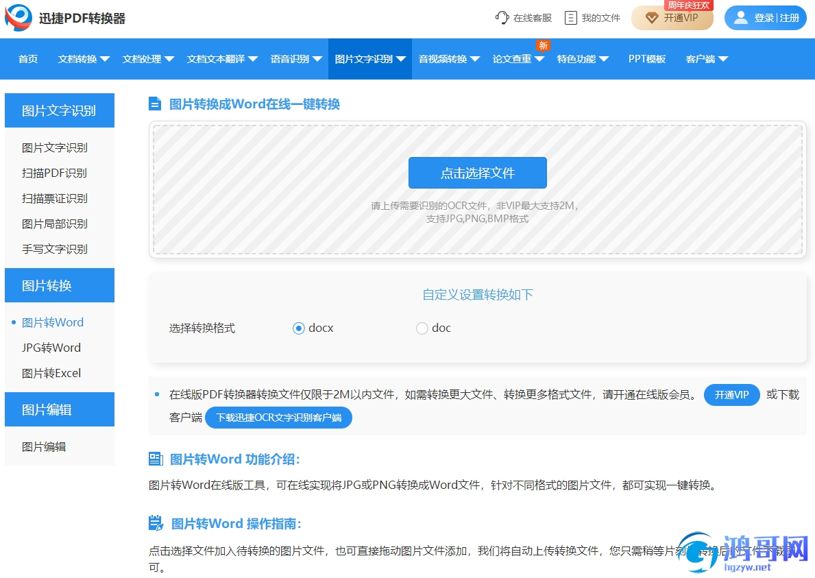Select 图片文字识别 item in the sidebar list
Viewport: 815px width, 578px height.
point(55,147)
